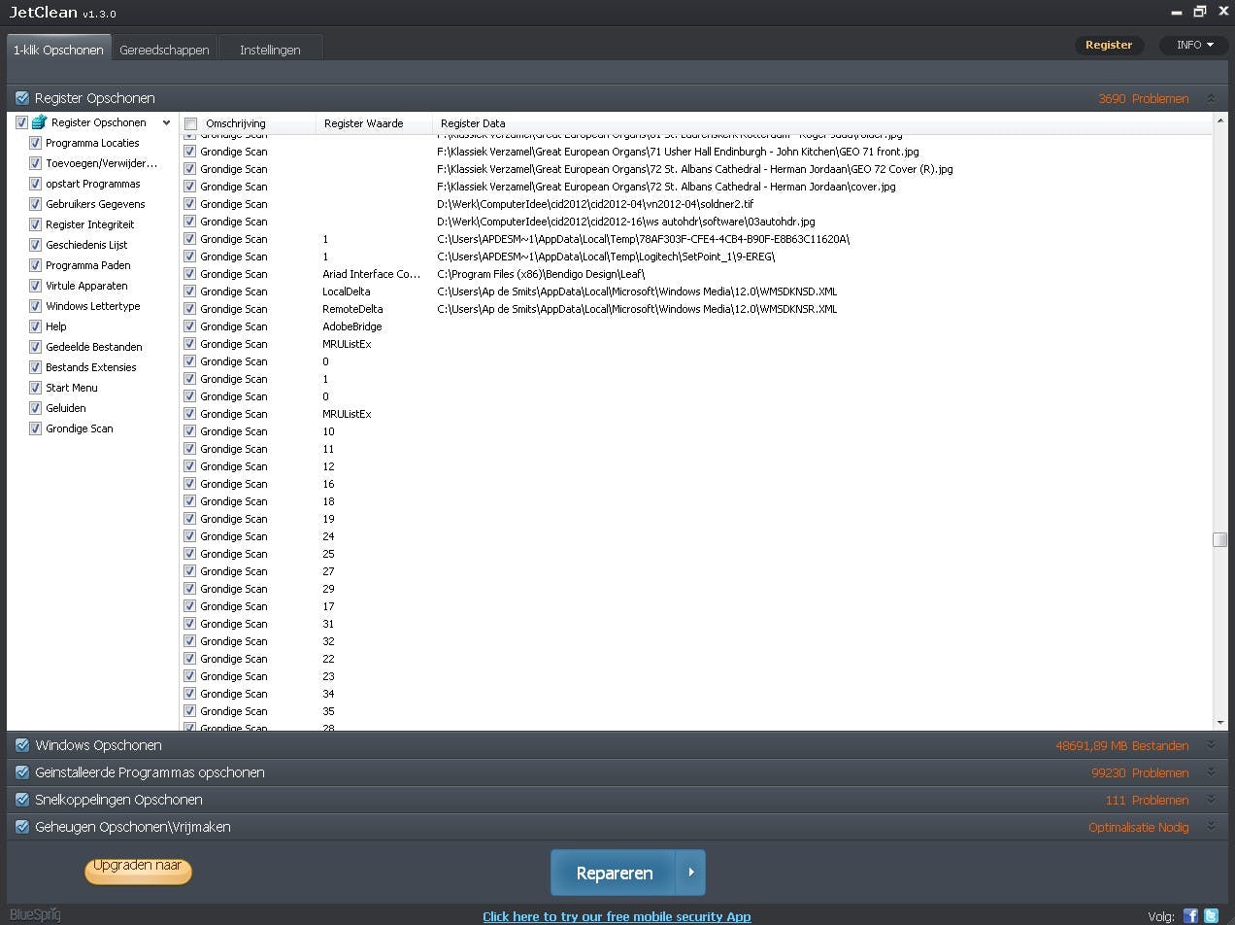Click the vertical scrollbar thumb in results list
The height and width of the screenshot is (925, 1235).
[x=1219, y=539]
